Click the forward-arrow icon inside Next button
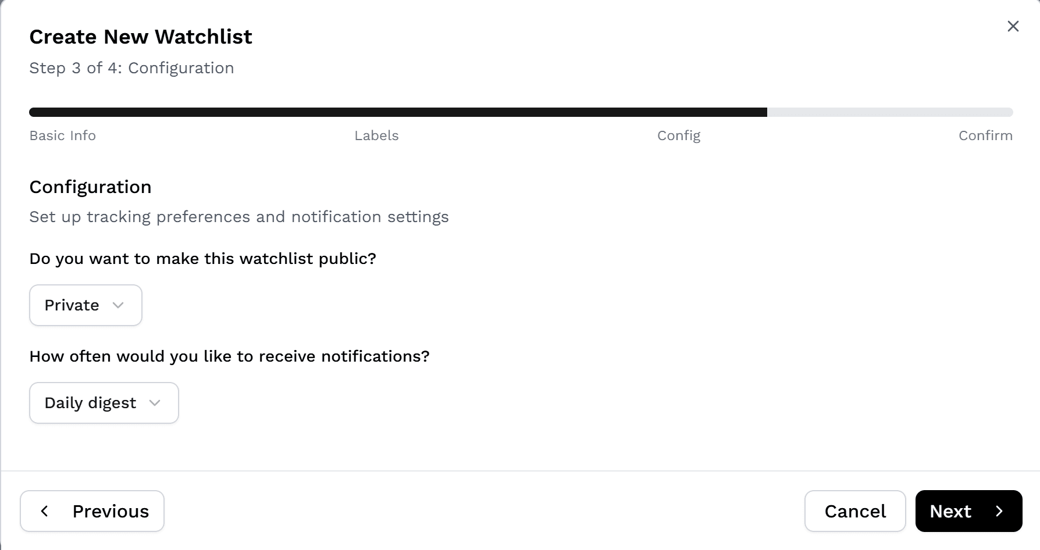This screenshot has width=1040, height=550. tap(999, 511)
